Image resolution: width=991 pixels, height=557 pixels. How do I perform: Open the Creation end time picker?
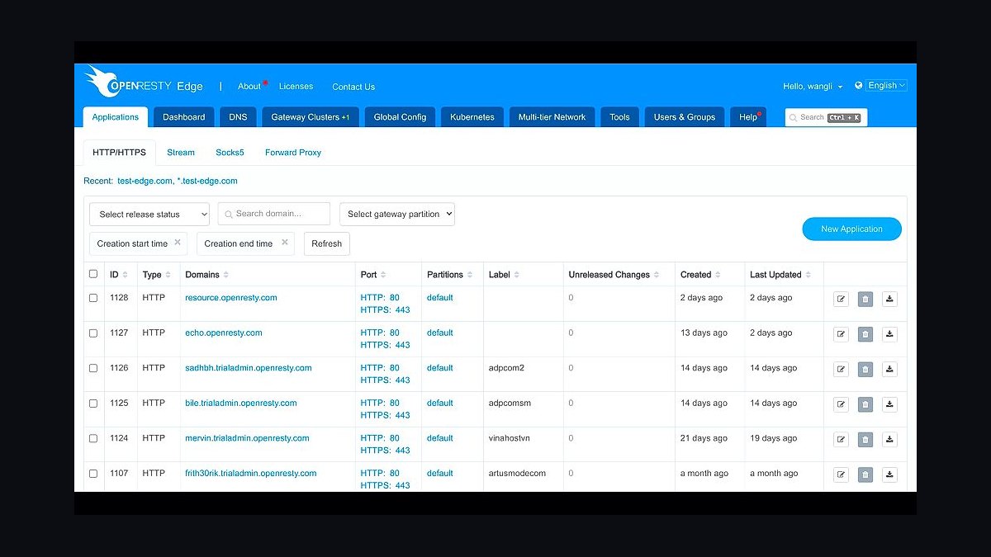click(246, 243)
